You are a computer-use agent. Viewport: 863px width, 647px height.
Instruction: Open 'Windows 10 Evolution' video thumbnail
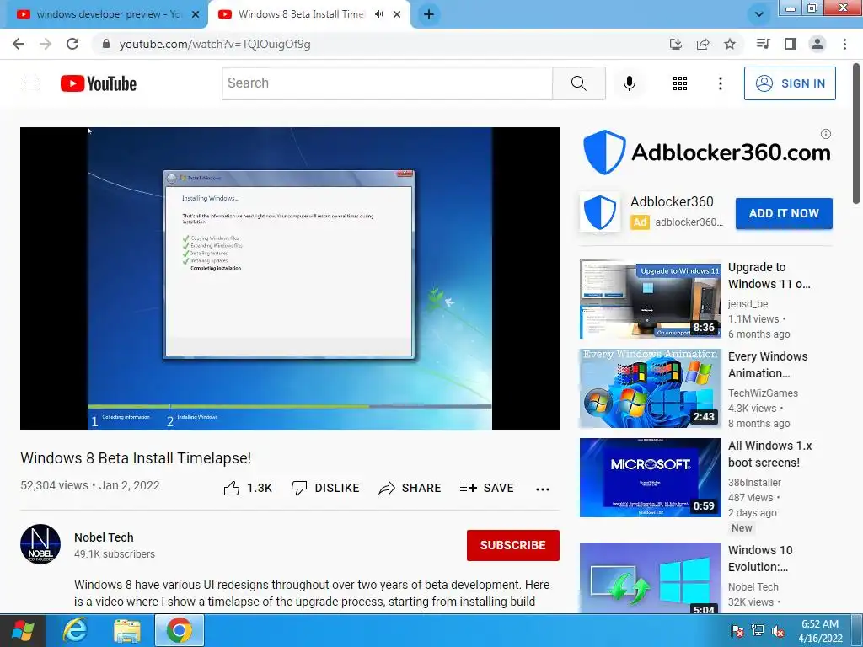tap(650, 578)
